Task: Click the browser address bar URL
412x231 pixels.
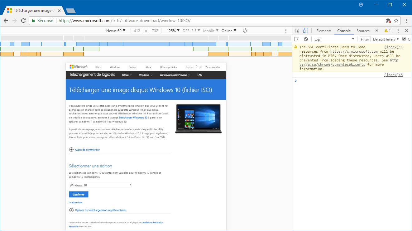Action: (125, 21)
